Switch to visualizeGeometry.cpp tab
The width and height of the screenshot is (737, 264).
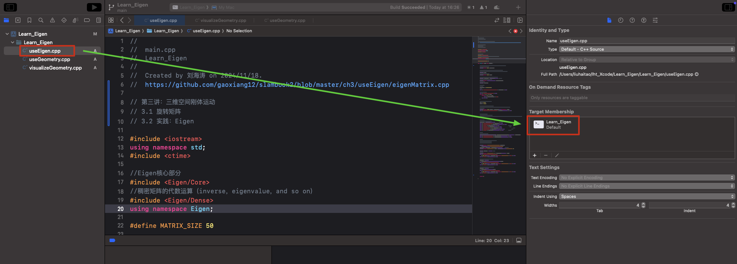pyautogui.click(x=221, y=20)
